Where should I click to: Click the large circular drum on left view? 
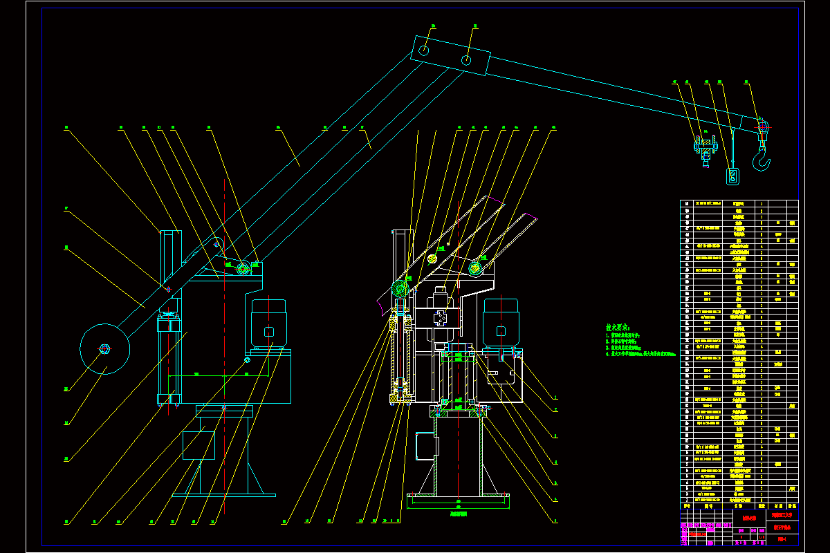(x=105, y=349)
